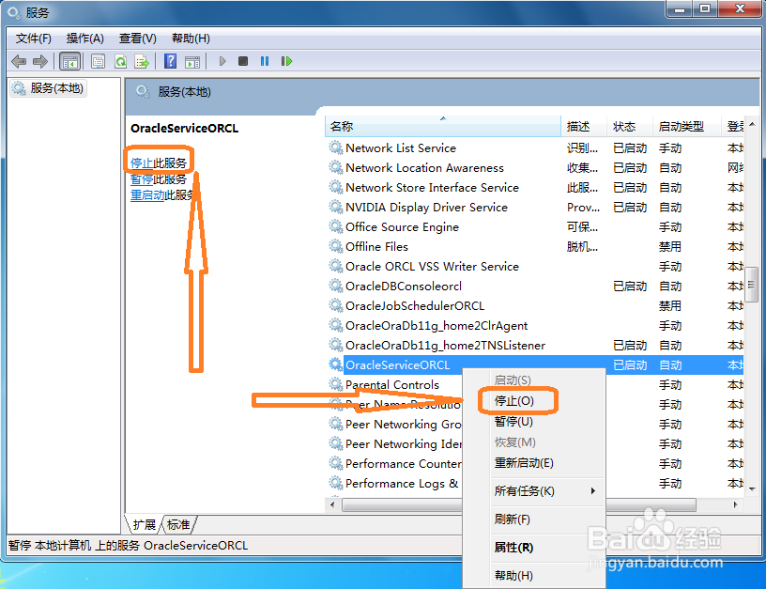
Task: Sort by the 名称 column header
Action: coord(442,126)
